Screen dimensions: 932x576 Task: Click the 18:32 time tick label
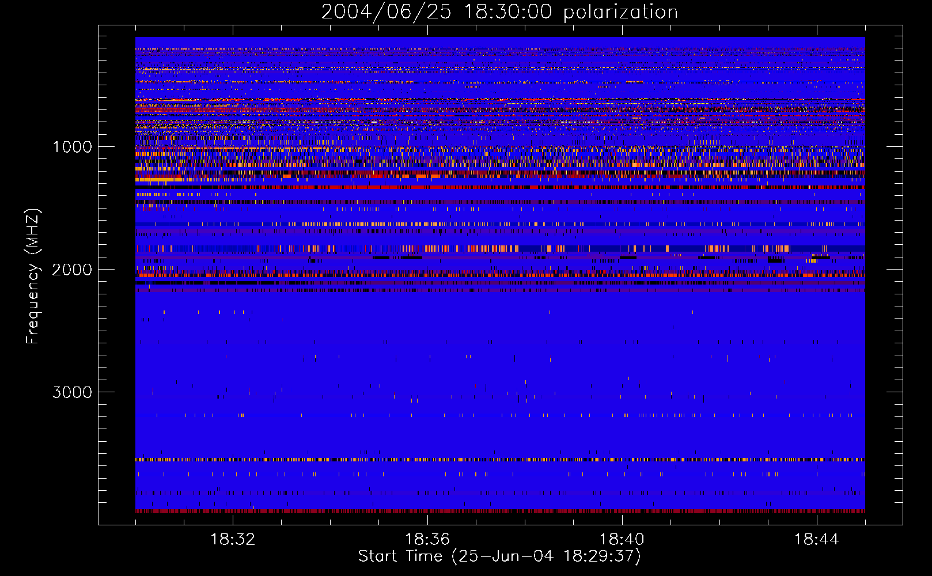233,540
